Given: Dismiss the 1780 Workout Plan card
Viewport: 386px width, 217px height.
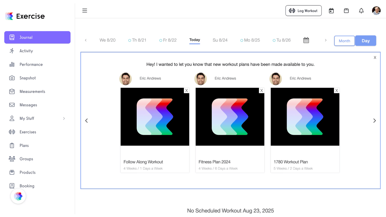Looking at the screenshot, I should (x=337, y=91).
